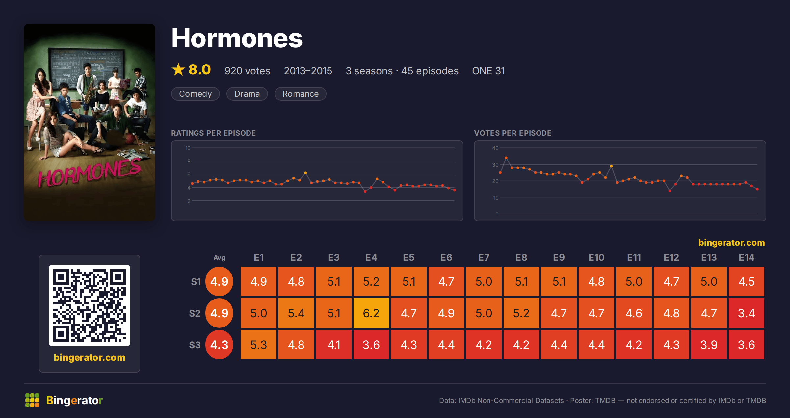Click the QR code image
This screenshot has height=418, width=790.
tap(90, 305)
